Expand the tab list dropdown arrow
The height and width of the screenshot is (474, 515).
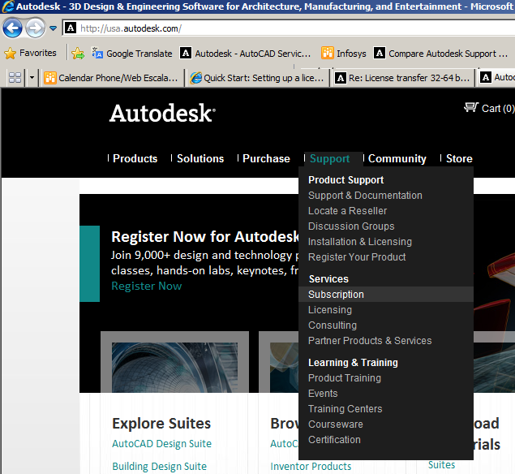coord(32,78)
